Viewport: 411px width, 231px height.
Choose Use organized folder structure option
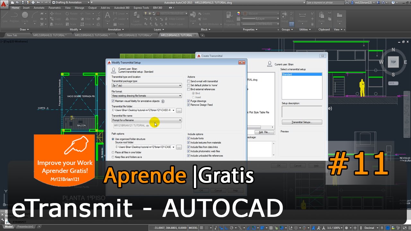pos(113,139)
